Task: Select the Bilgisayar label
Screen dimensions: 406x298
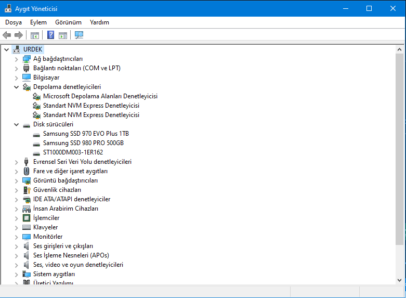Action: click(x=46, y=77)
